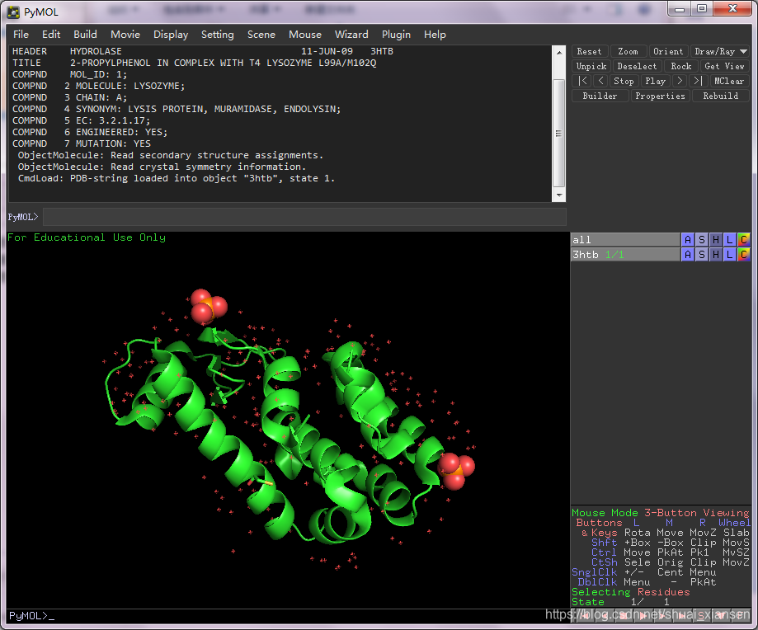Click the Unpick button
Screen dimensions: 758x630
click(591, 66)
